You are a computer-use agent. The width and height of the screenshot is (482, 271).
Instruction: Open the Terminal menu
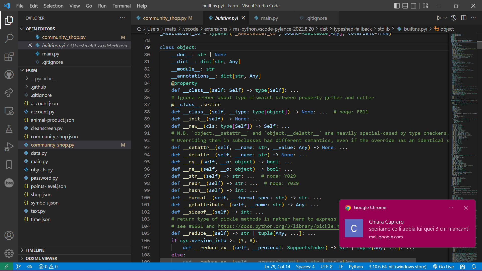coord(122,6)
